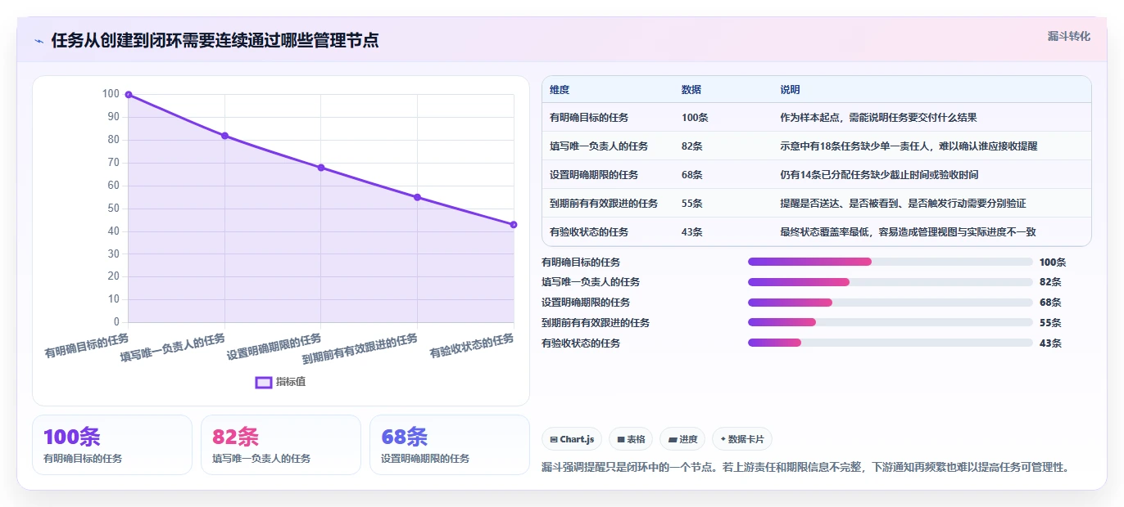The image size is (1124, 507).
Task: Click the progress value 43条
Action: pos(1050,343)
